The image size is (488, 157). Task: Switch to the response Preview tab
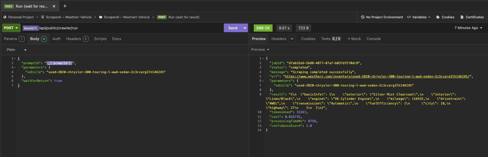pos(259,39)
